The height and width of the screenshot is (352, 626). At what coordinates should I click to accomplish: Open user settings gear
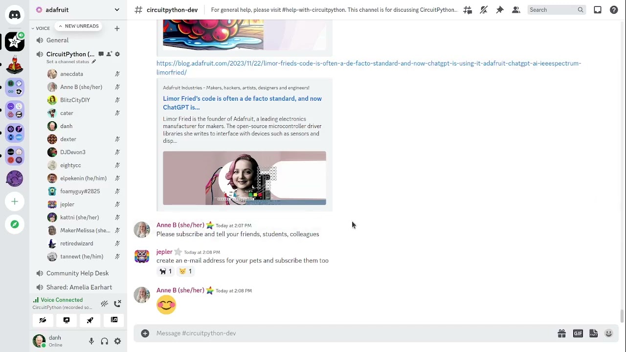click(x=117, y=341)
